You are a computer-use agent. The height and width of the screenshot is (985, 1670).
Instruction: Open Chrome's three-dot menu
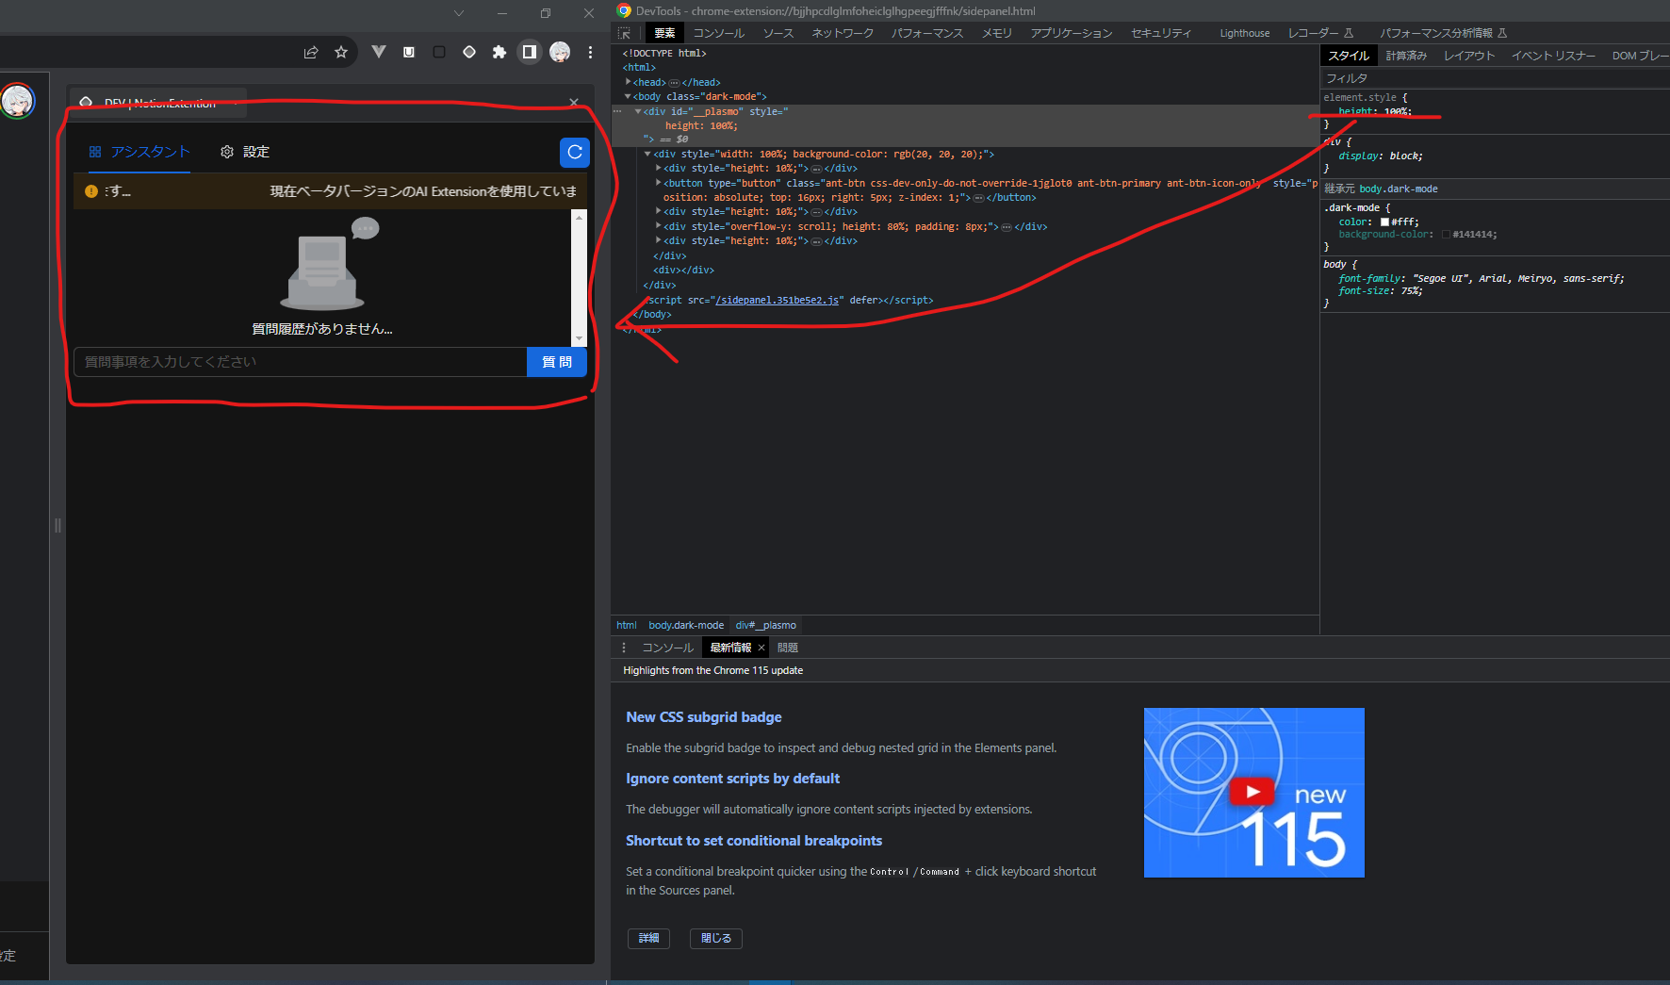click(x=591, y=52)
